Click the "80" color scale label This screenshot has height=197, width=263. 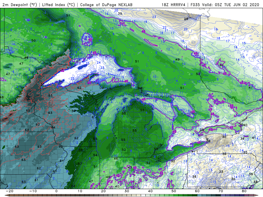(x=244, y=191)
